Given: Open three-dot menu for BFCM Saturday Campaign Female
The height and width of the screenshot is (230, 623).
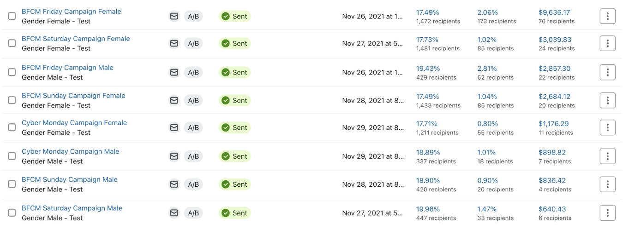Looking at the screenshot, I should tap(607, 43).
